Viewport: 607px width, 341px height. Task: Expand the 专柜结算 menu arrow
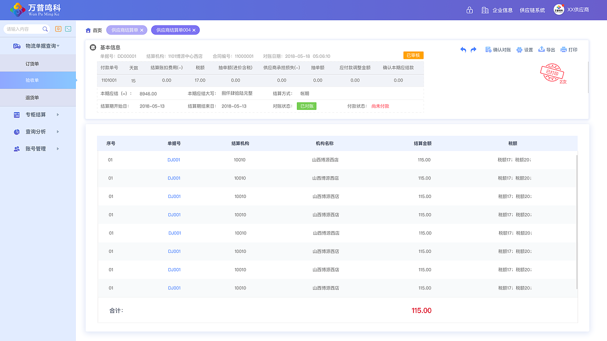pos(58,115)
